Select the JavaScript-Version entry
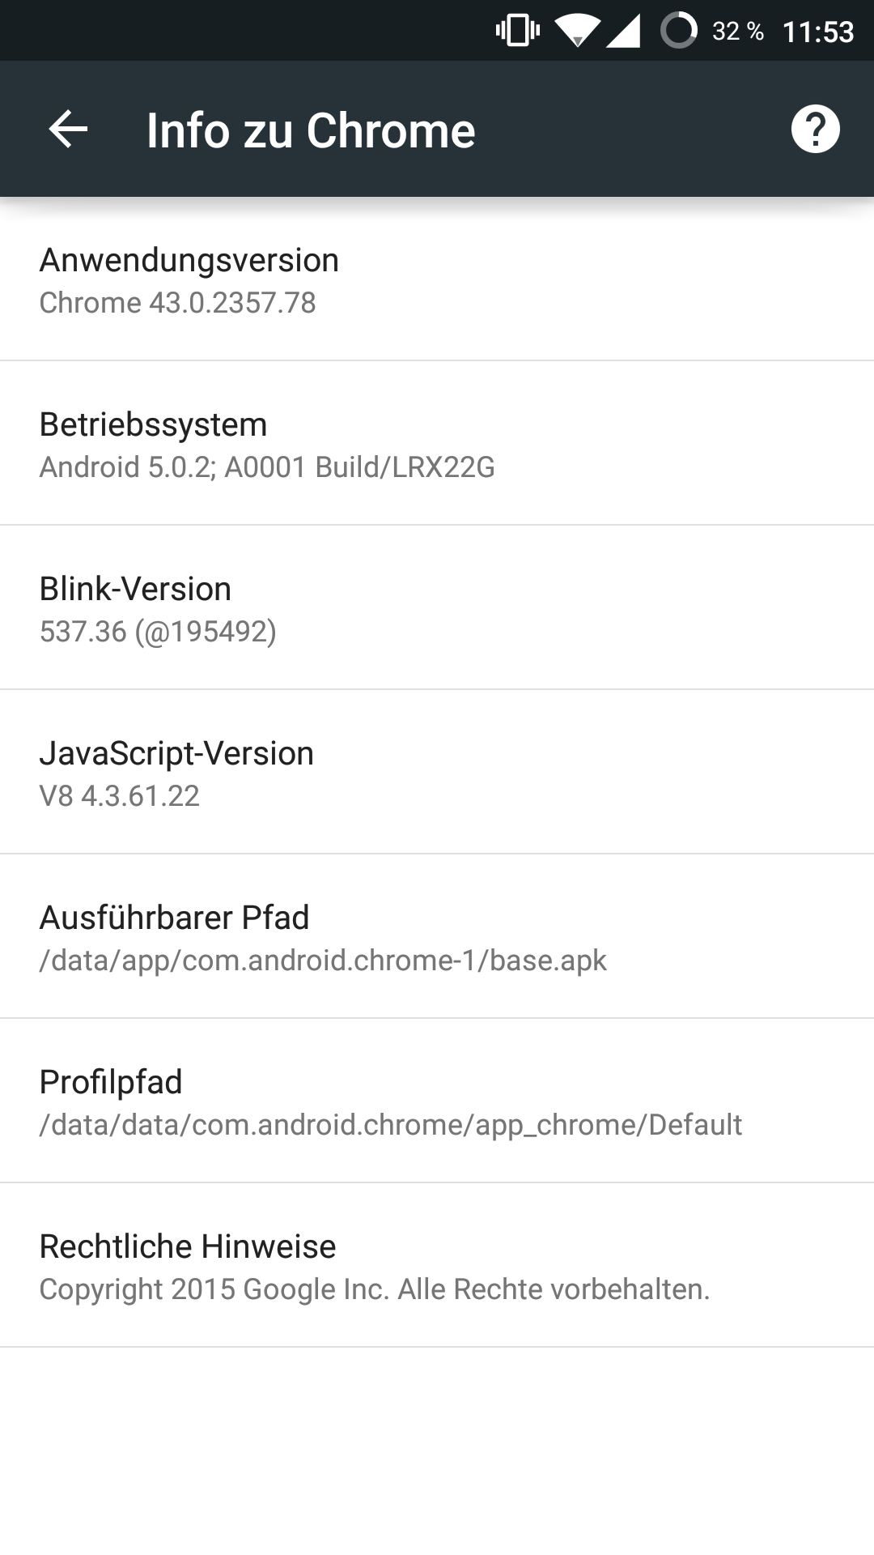 [x=437, y=773]
